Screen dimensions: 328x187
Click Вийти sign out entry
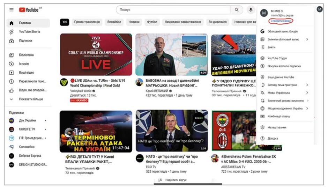click(285, 47)
